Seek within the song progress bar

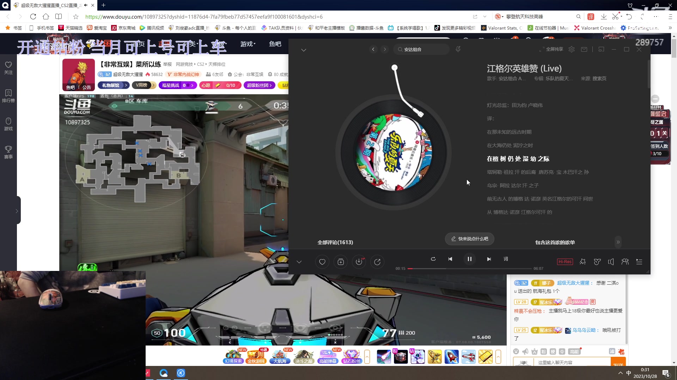coord(470,268)
